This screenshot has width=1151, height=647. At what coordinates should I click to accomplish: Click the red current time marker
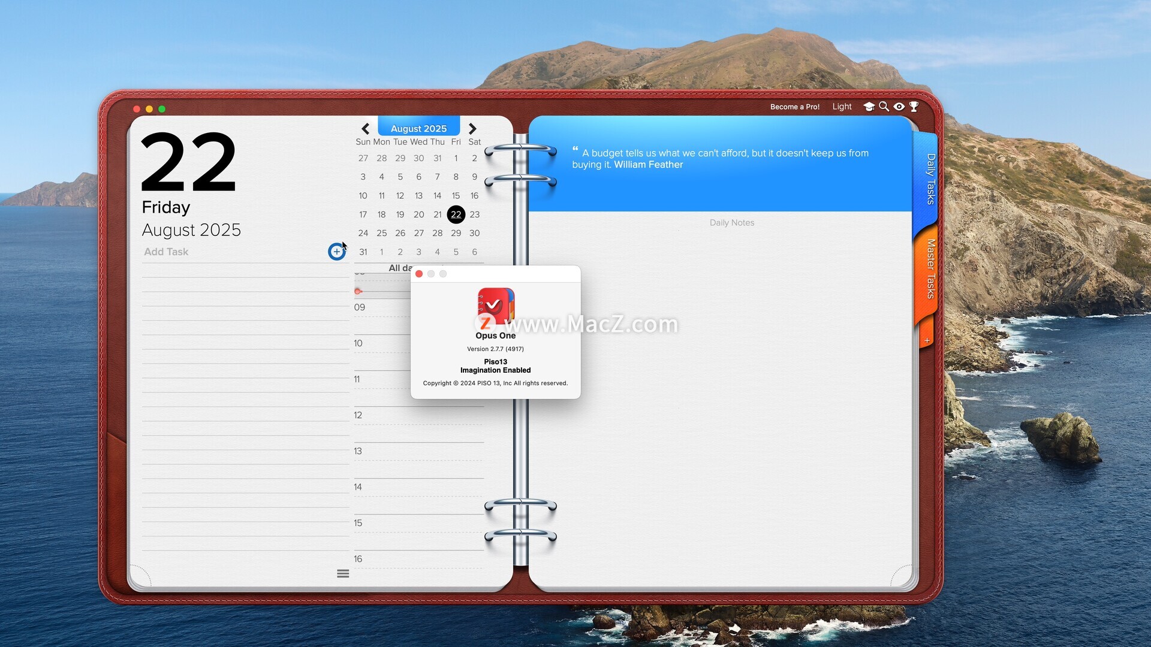click(x=358, y=291)
